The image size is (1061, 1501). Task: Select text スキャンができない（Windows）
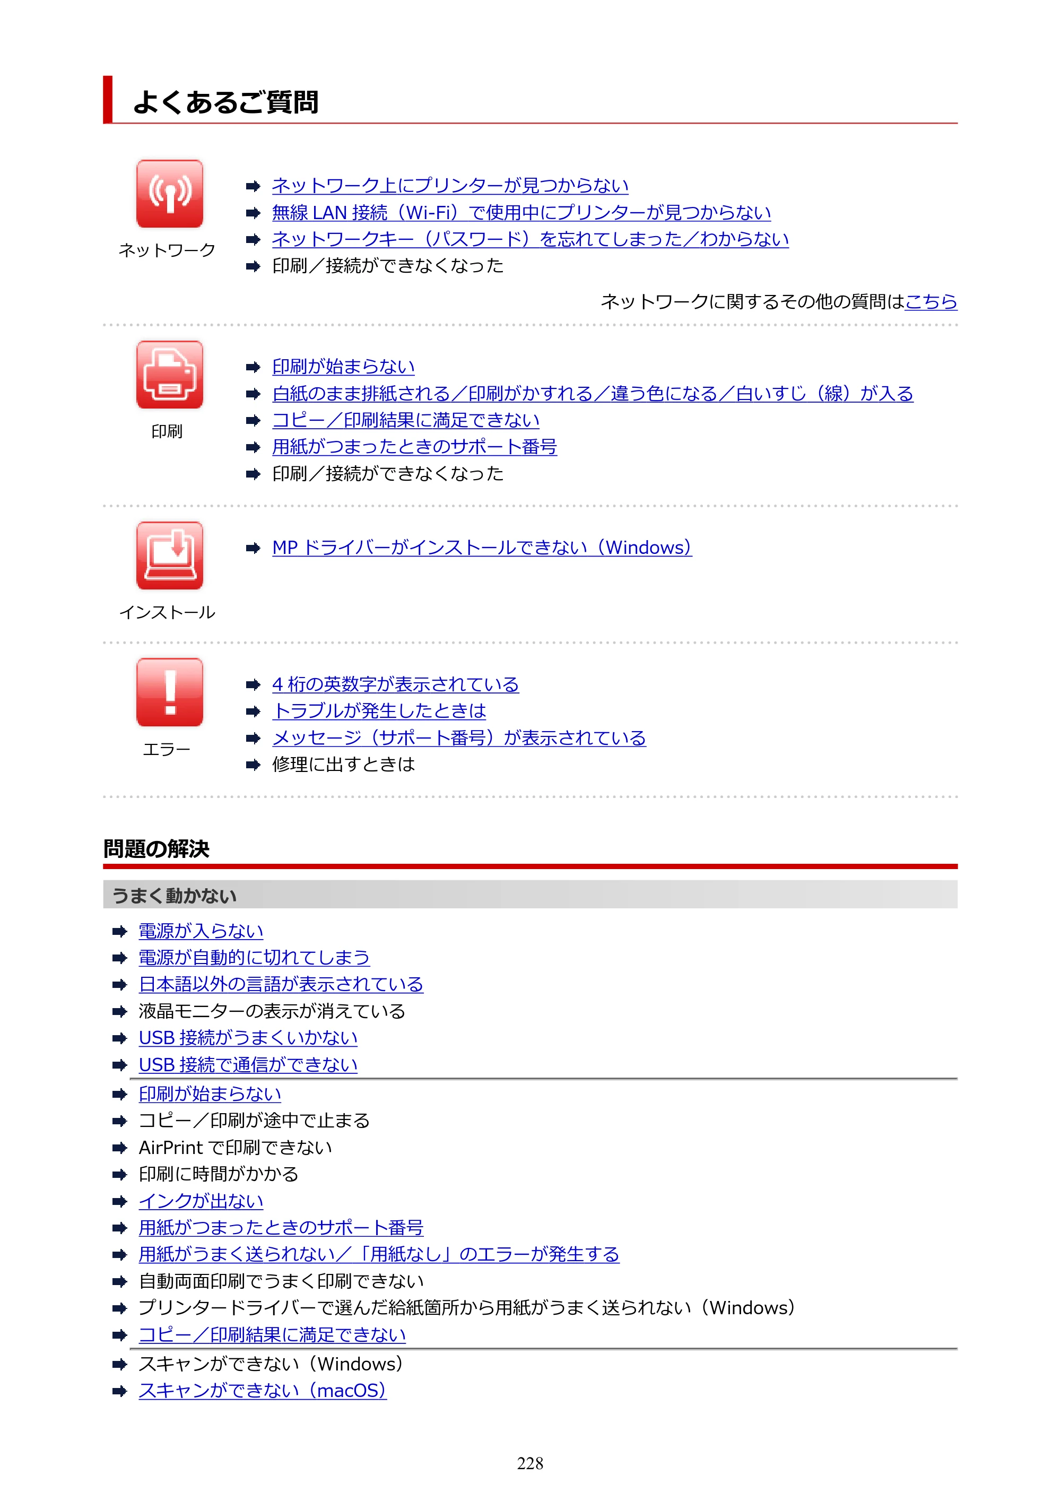click(x=271, y=1364)
